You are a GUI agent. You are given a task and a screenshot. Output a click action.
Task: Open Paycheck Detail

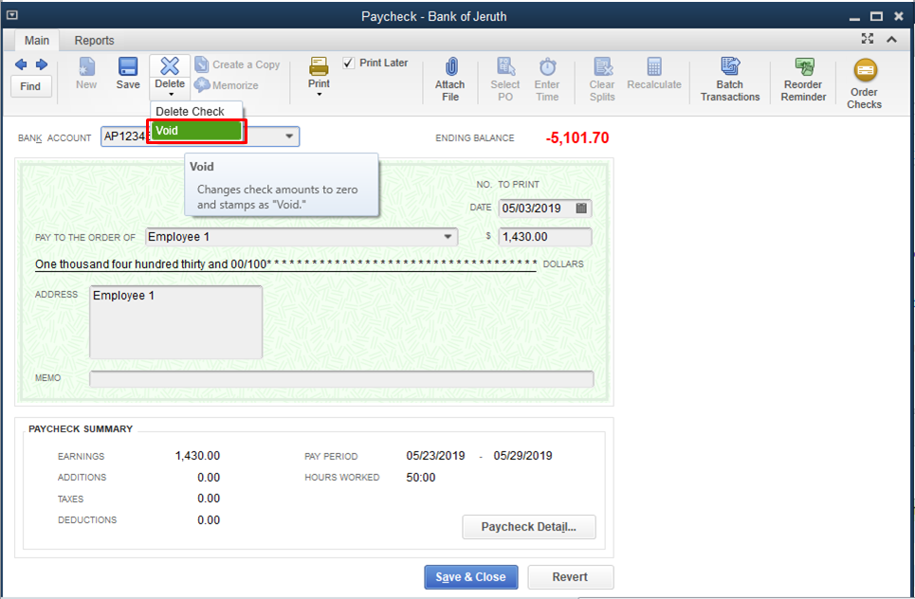coord(529,527)
